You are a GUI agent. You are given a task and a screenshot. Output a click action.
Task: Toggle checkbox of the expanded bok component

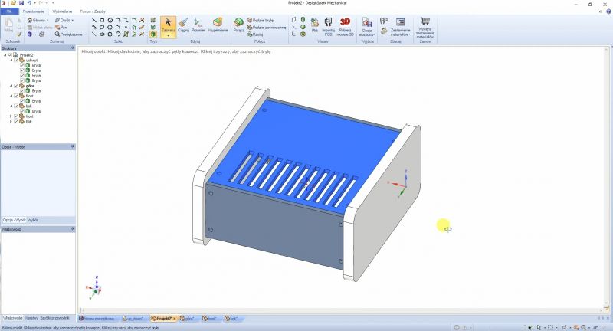(16, 106)
